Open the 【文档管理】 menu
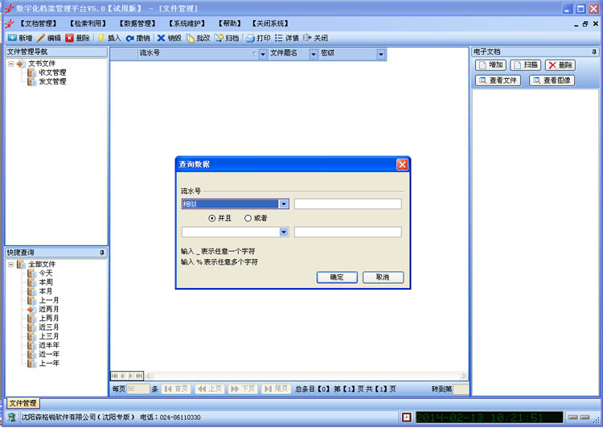 tap(38, 23)
